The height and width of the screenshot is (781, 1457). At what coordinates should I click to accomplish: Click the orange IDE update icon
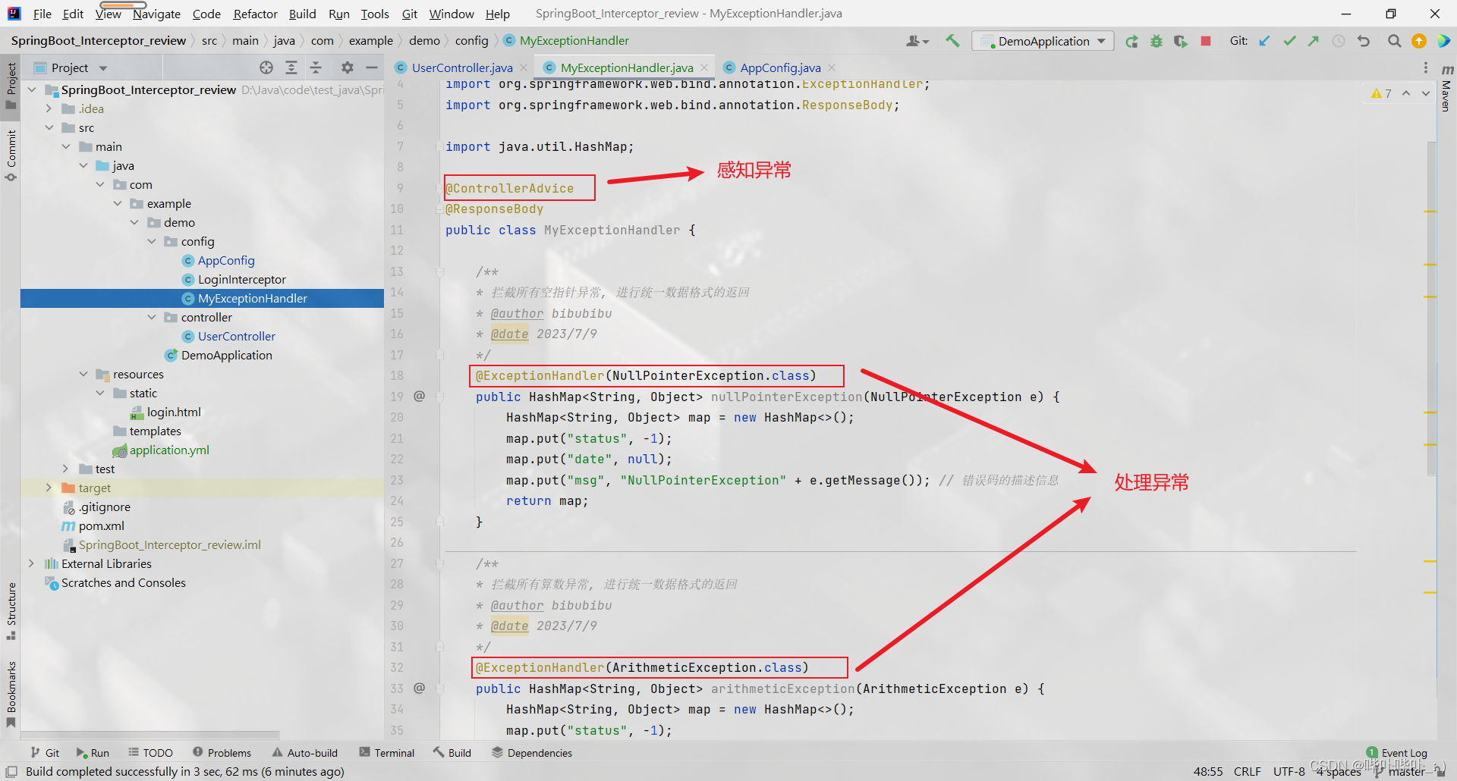pyautogui.click(x=1418, y=41)
